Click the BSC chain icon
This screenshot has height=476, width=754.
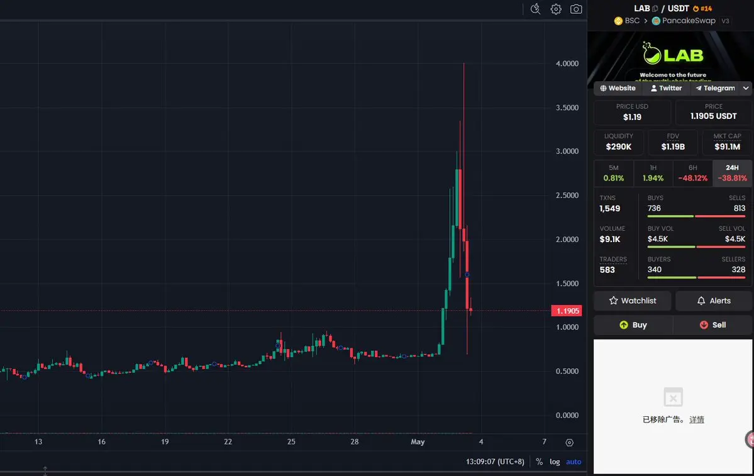pyautogui.click(x=618, y=21)
